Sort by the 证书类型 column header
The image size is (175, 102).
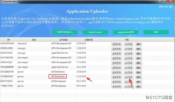click(x=63, y=40)
